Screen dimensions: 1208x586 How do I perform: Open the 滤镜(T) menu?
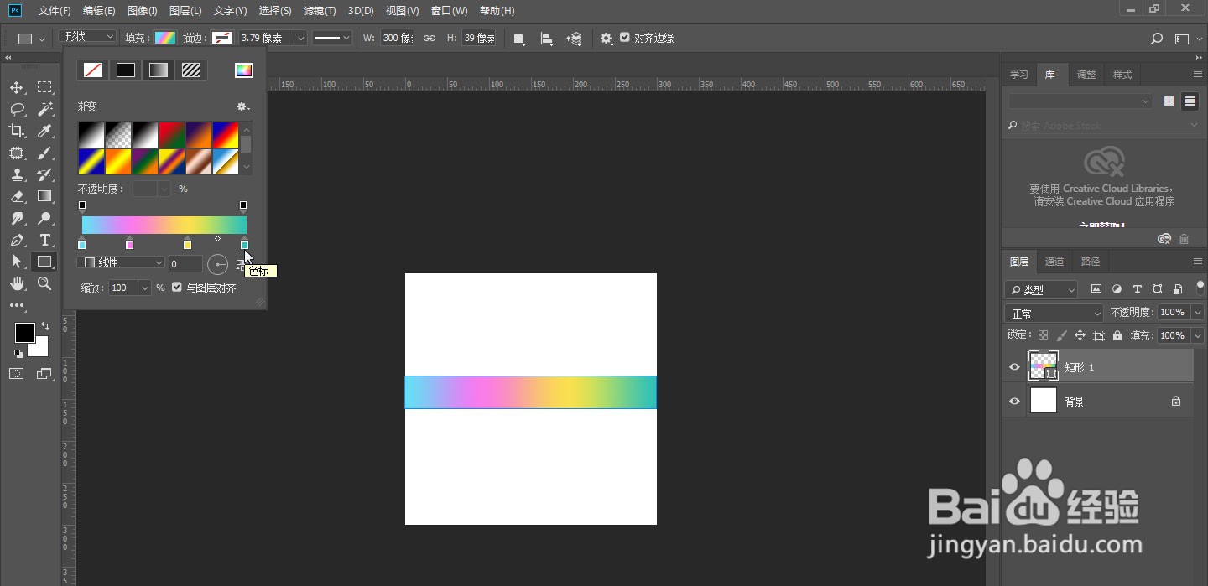click(x=319, y=11)
